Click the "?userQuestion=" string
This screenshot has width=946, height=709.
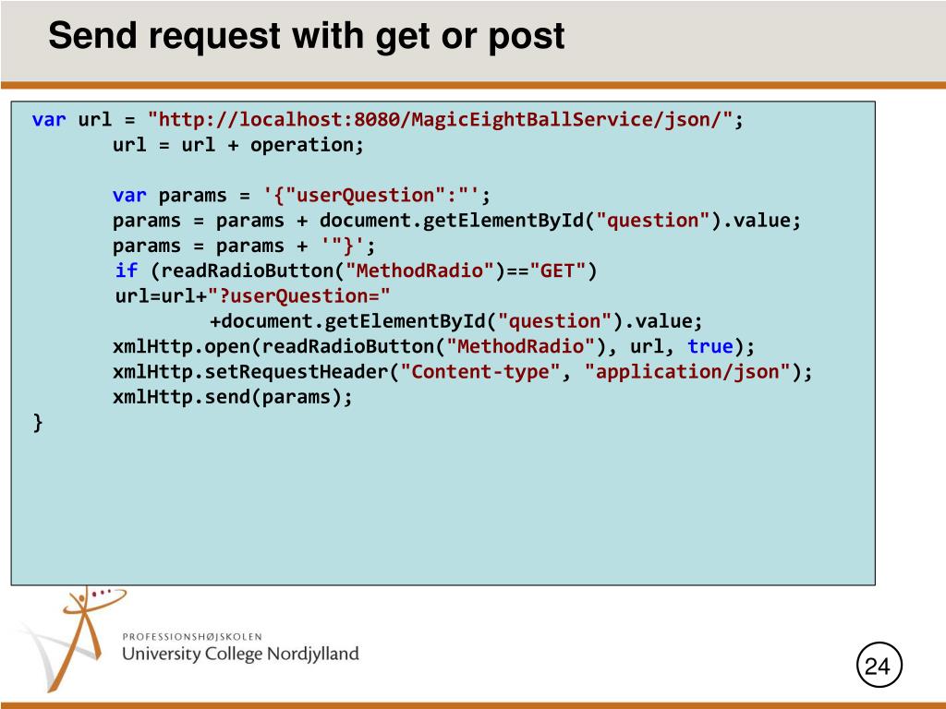click(298, 296)
